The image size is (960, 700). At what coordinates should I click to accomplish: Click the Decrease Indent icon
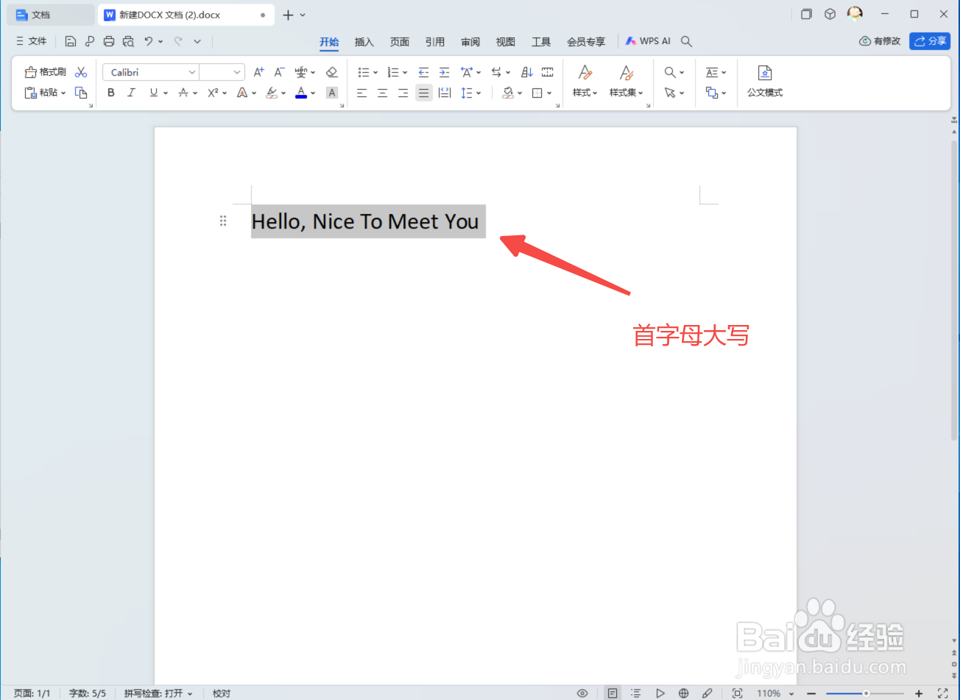click(x=423, y=72)
